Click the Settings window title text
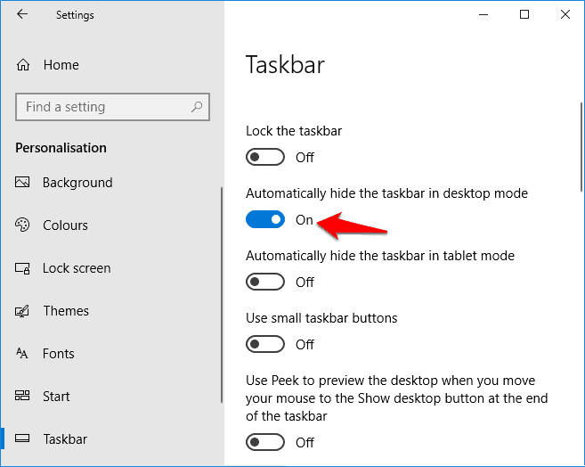 pos(75,15)
